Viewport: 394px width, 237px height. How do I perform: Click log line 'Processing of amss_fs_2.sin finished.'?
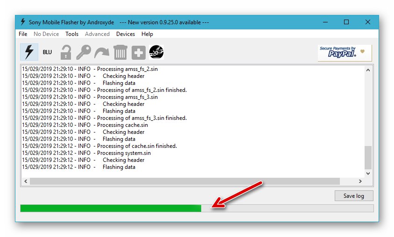104,90
